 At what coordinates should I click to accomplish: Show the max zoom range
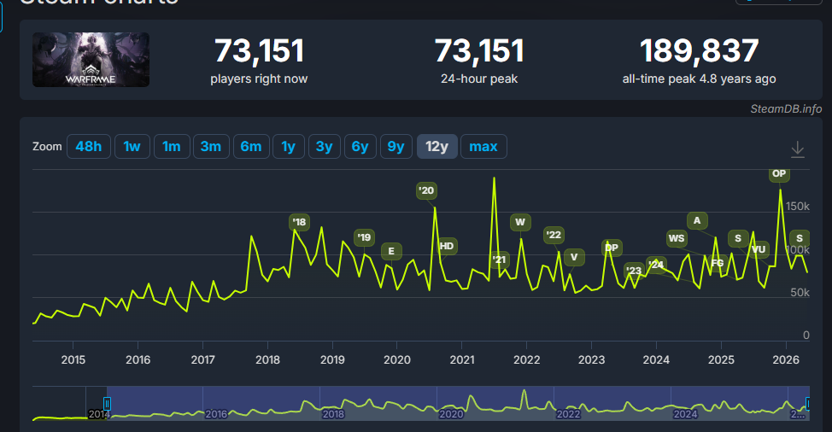pos(483,146)
